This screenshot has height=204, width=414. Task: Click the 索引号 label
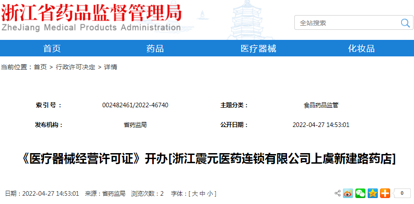(x=49, y=105)
